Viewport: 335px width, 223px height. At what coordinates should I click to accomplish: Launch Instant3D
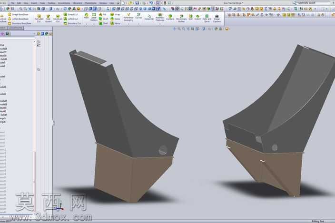pos(149,17)
